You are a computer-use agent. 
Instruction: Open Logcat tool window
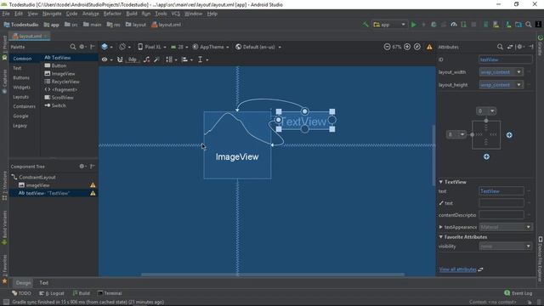click(52, 293)
